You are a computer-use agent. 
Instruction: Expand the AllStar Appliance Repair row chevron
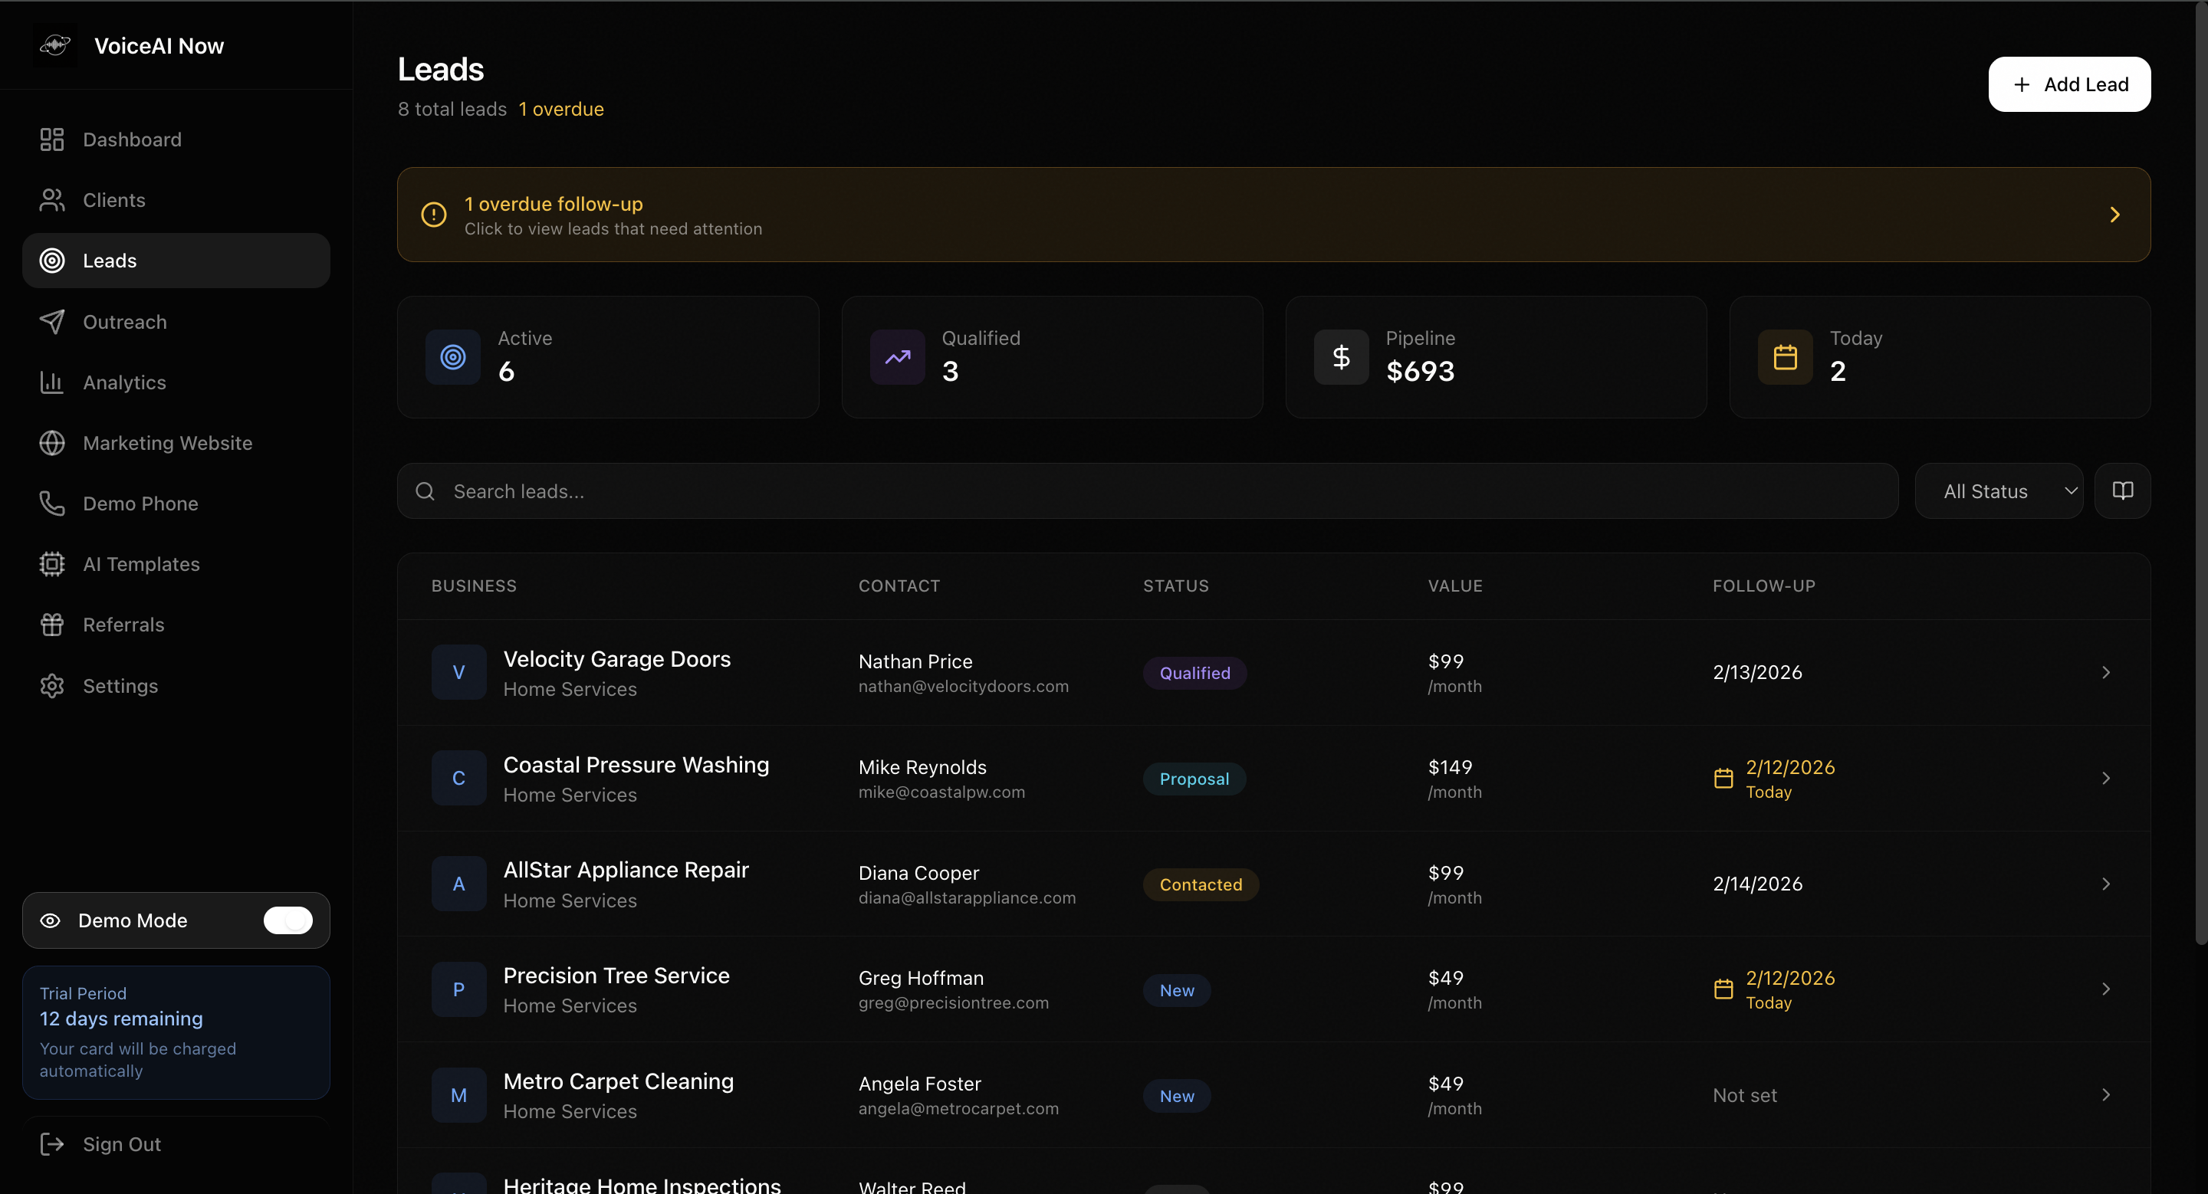coord(2106,884)
